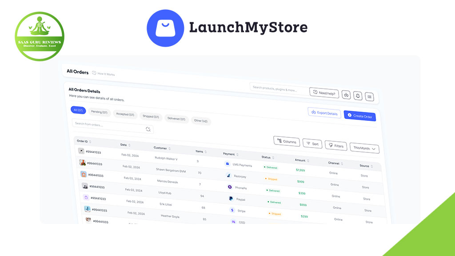The height and width of the screenshot is (256, 455).
Task: Sort by Payment column arrows
Action: 237,155
